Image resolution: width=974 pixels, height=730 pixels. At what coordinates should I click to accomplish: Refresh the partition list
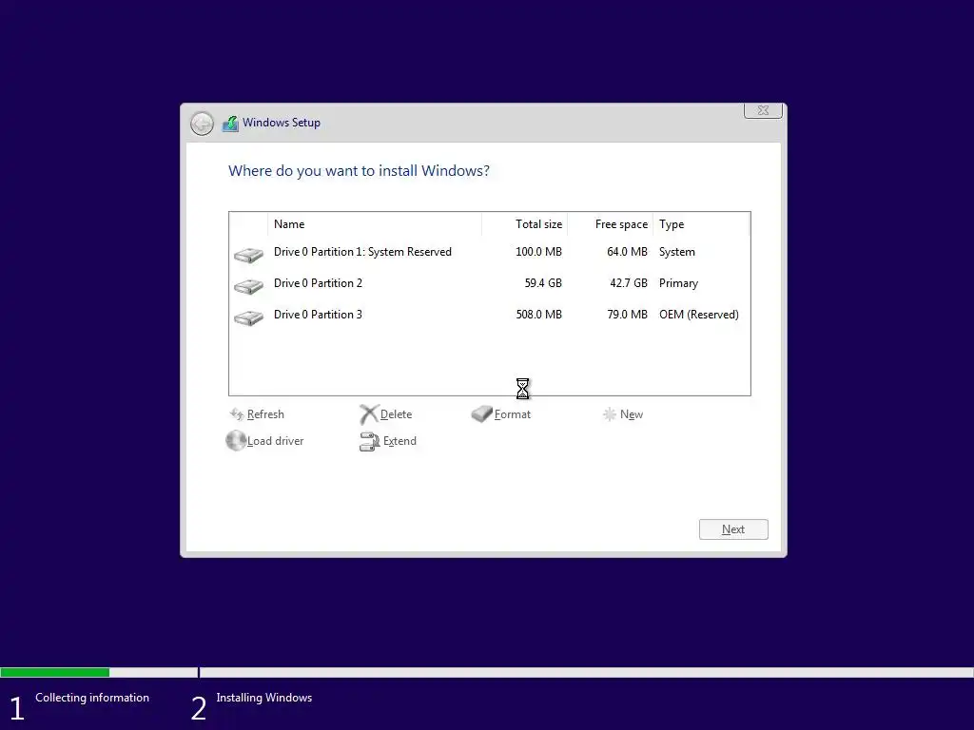tap(265, 414)
